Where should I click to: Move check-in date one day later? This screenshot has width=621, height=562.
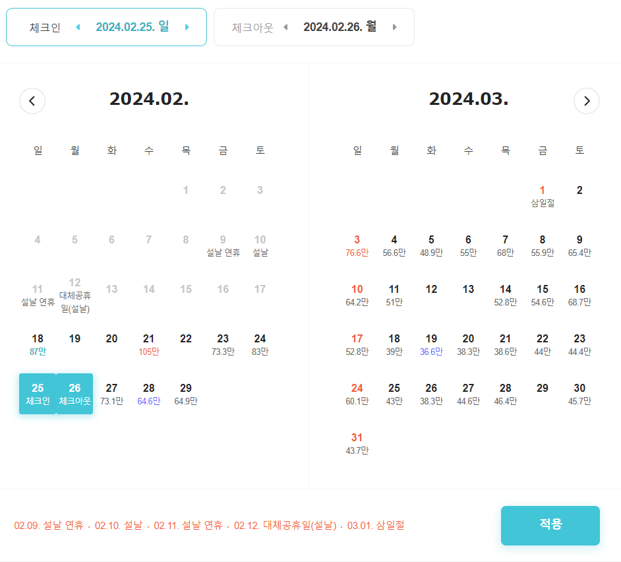click(x=187, y=27)
